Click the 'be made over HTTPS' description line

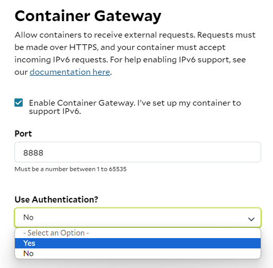(120, 47)
